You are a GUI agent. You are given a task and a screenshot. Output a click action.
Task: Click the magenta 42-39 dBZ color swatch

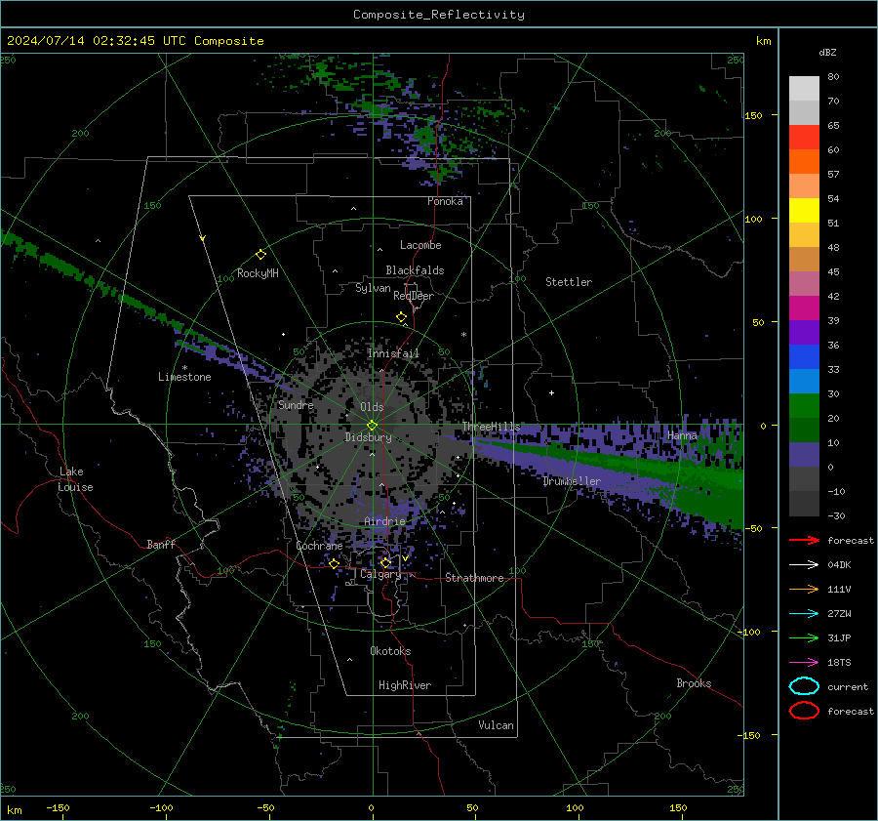[x=804, y=308]
